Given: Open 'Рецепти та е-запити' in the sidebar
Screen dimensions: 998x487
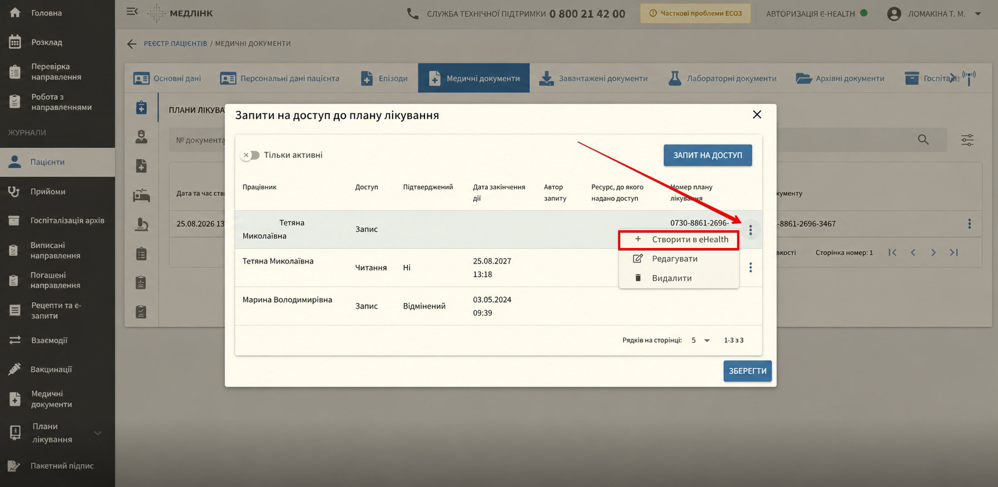Looking at the screenshot, I should click(x=57, y=310).
